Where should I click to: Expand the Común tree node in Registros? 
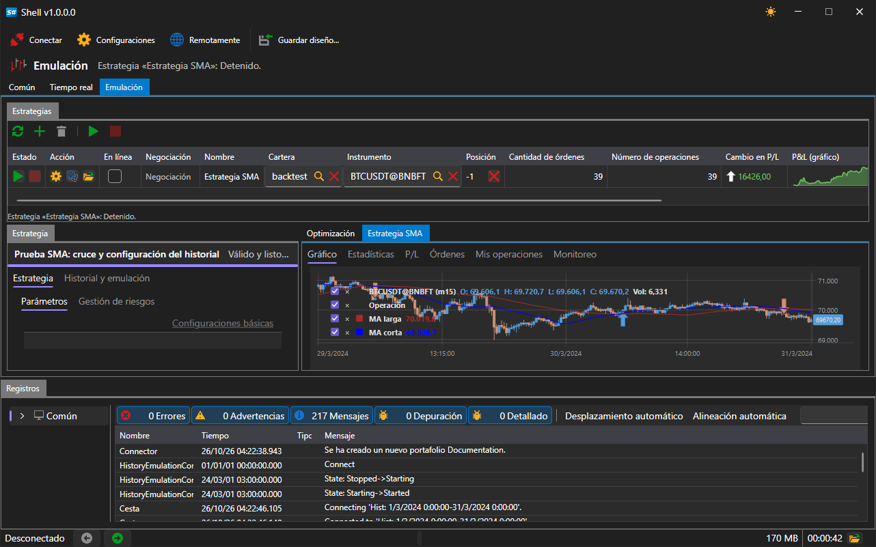(22, 416)
